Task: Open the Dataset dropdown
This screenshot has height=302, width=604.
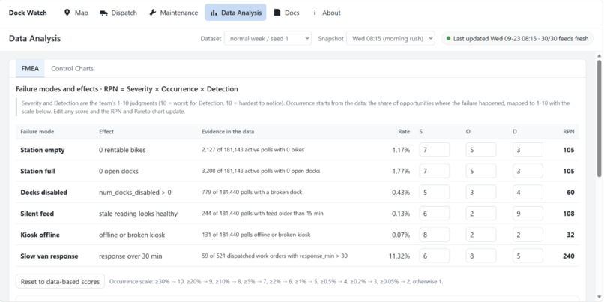Action: pos(268,38)
